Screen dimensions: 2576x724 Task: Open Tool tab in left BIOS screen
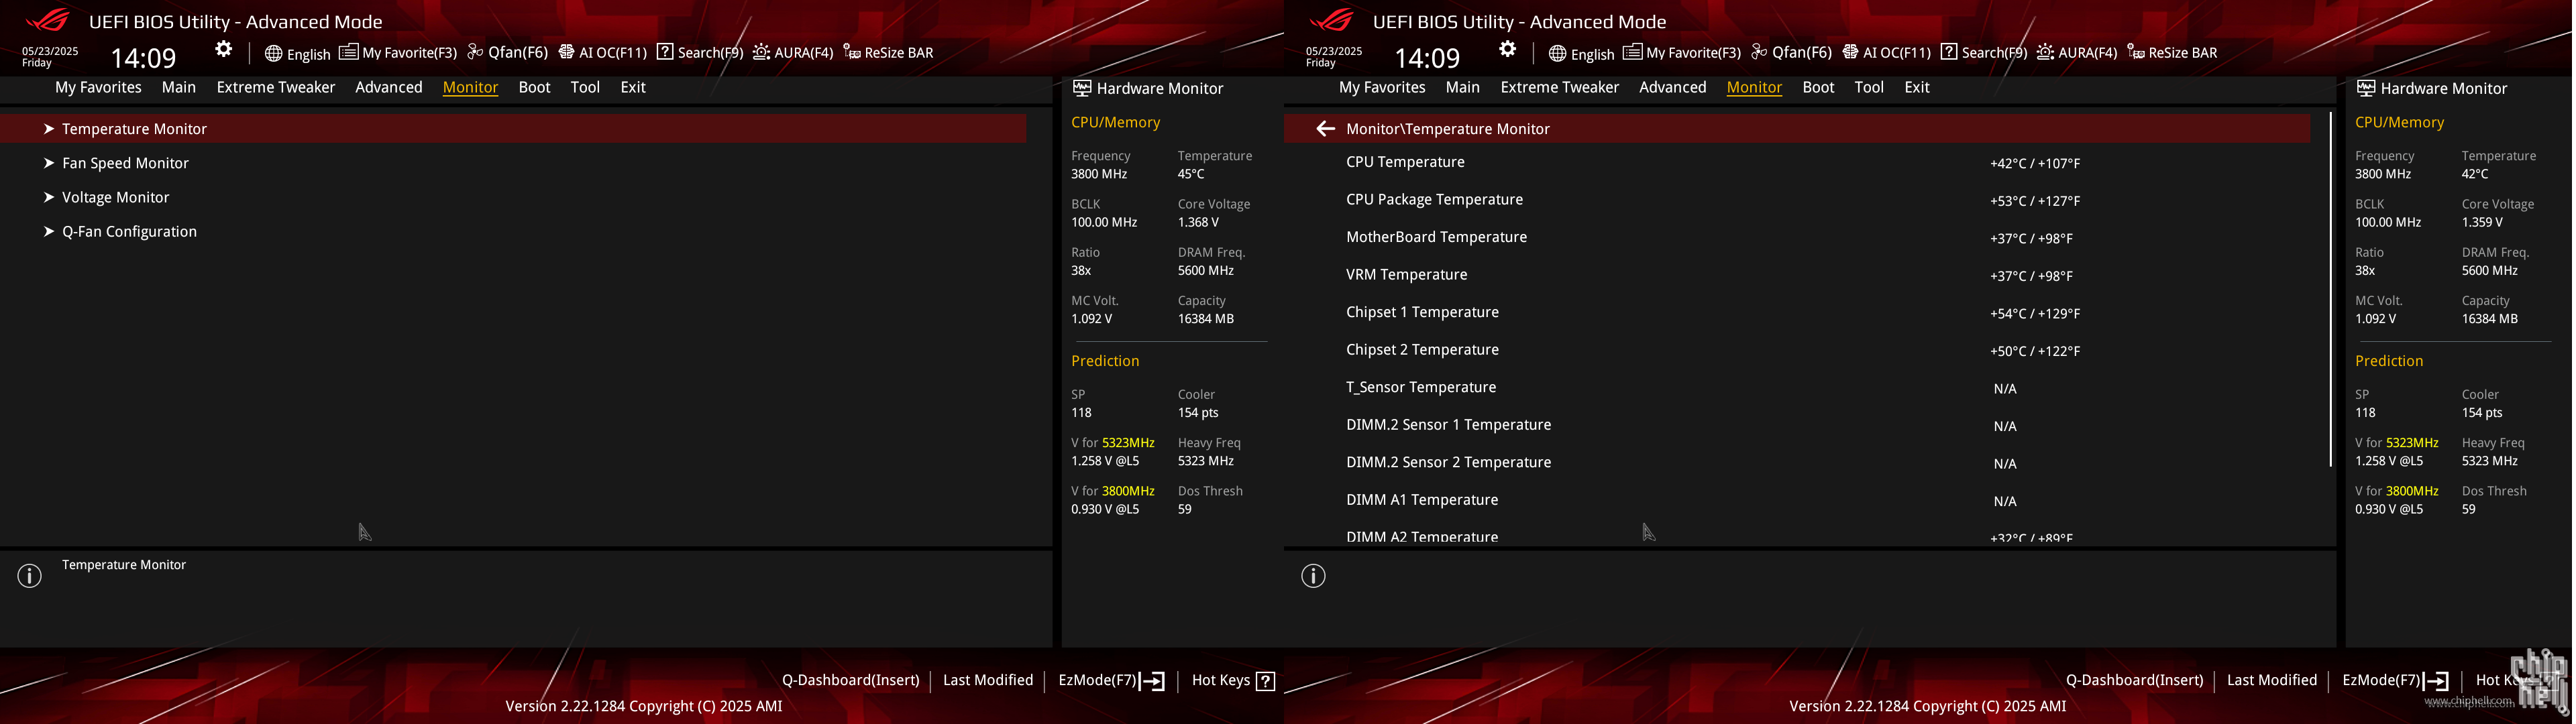coord(585,87)
